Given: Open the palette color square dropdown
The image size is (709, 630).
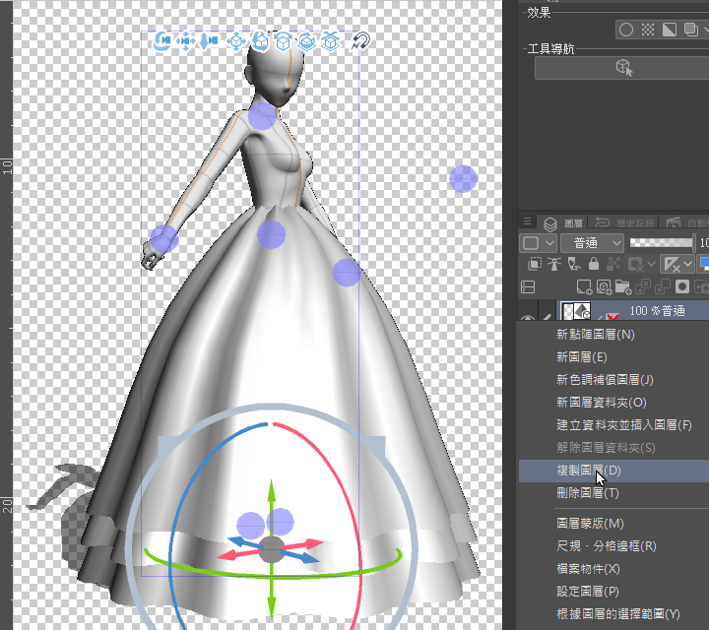Looking at the screenshot, I should coord(538,243).
